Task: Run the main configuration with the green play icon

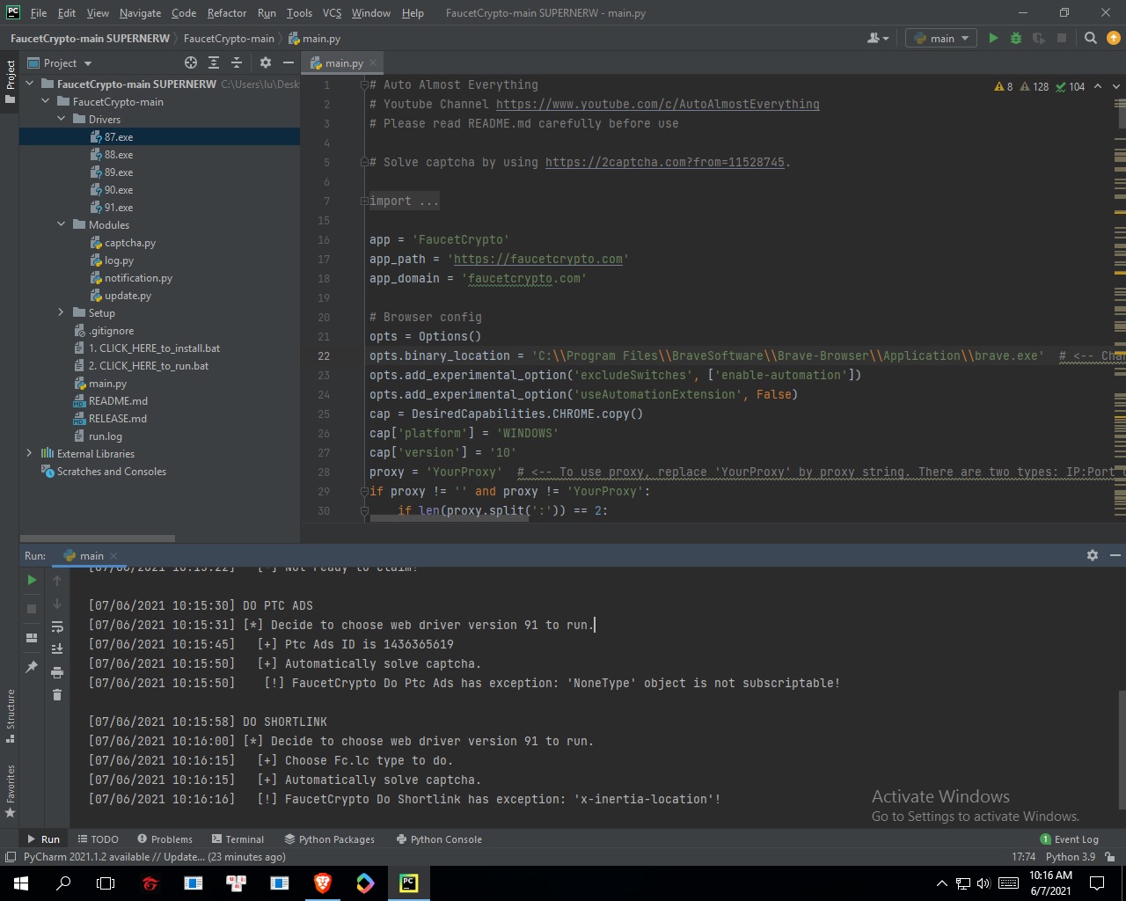Action: tap(993, 38)
